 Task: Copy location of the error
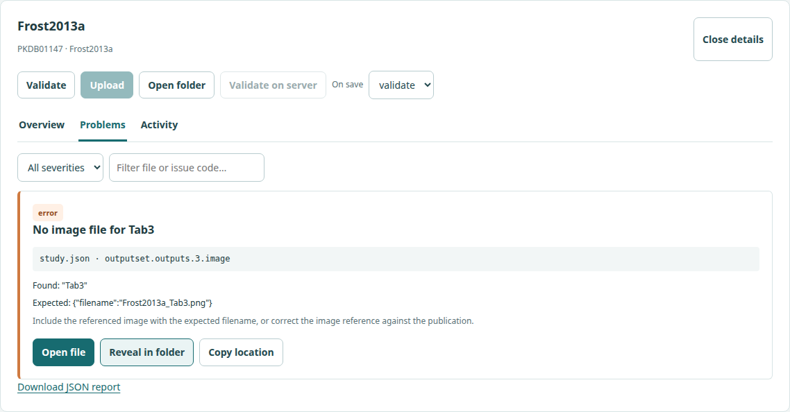tap(241, 352)
